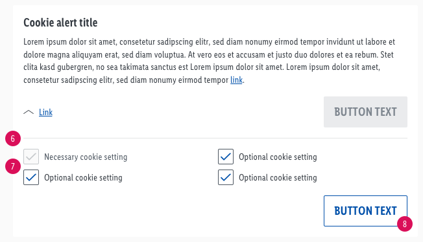The width and height of the screenshot is (423, 242).
Task: Click the 'Necessary cookie setting' label text
Action: tap(86, 157)
